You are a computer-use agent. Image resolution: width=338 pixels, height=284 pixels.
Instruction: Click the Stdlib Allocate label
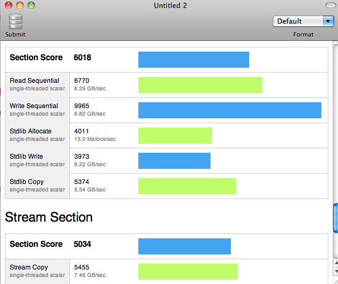click(x=31, y=131)
